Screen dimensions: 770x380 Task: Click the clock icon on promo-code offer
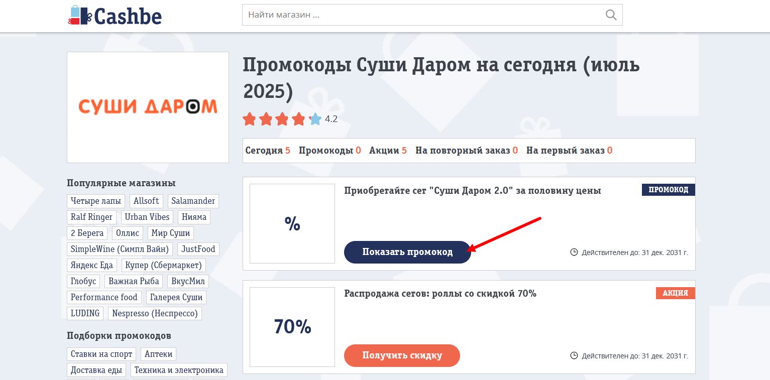click(x=574, y=252)
